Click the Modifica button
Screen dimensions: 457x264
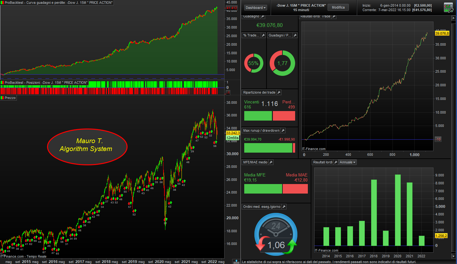338,7
